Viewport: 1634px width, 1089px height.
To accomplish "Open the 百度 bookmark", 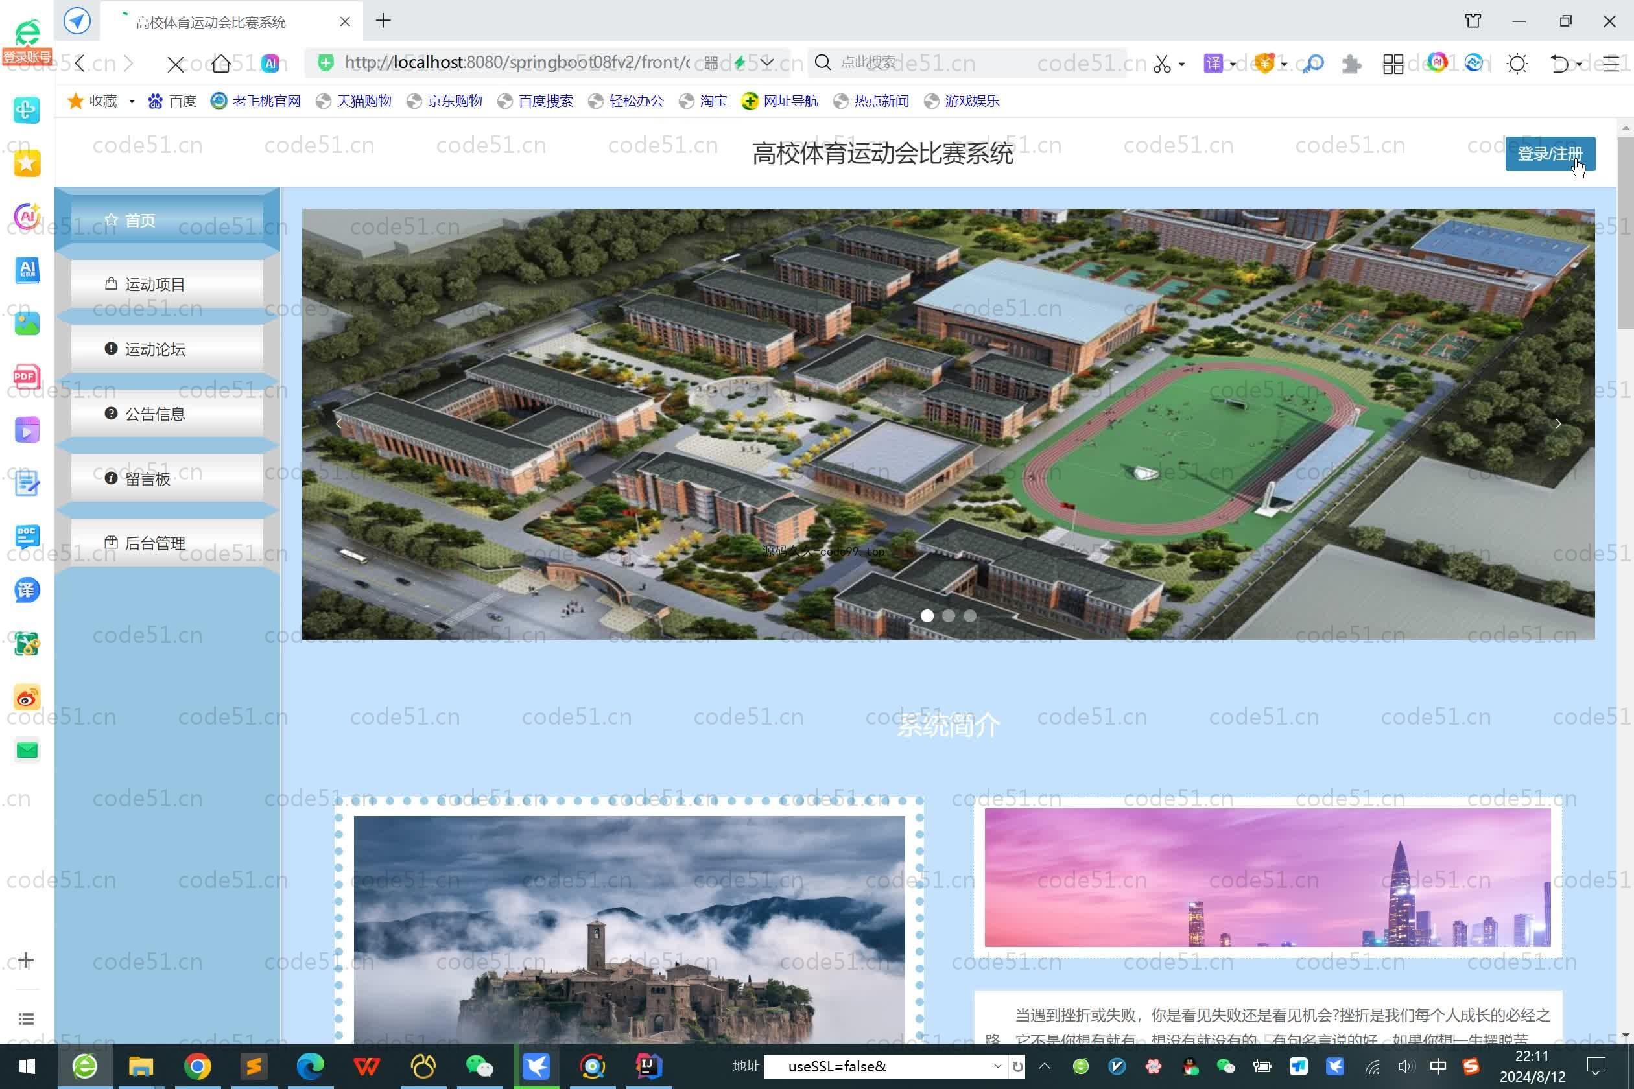I will (172, 101).
